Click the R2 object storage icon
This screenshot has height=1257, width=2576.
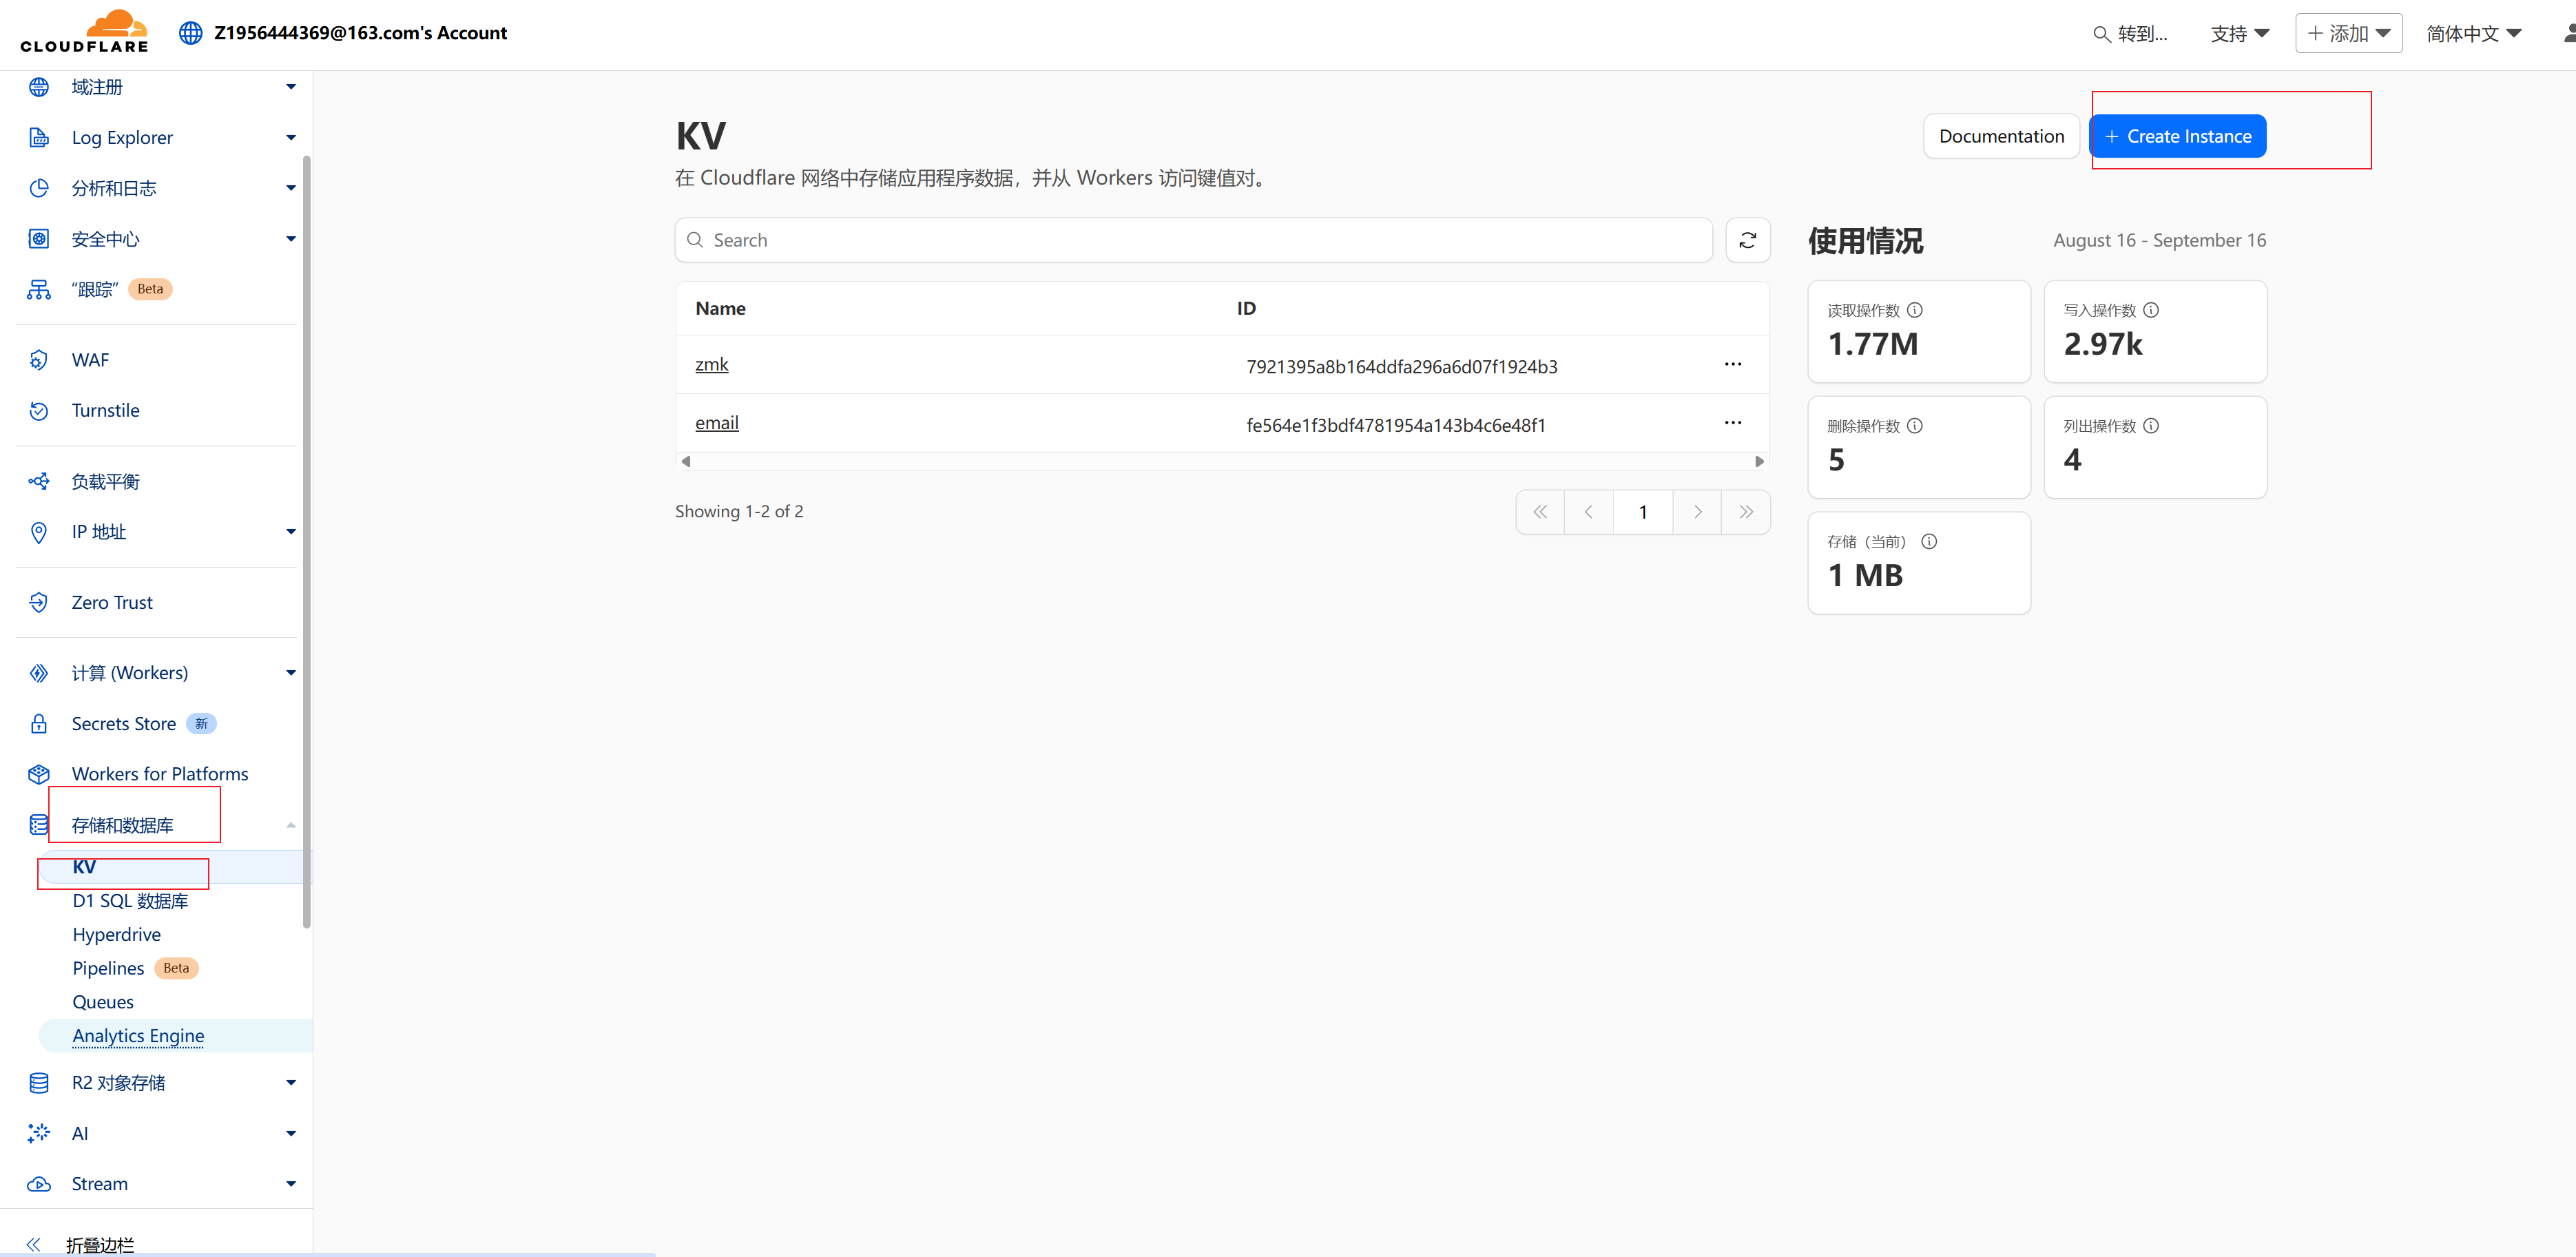coord(39,1082)
